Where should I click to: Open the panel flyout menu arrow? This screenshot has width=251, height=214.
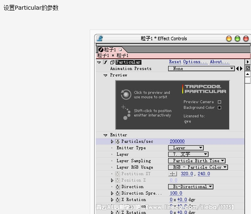(x=248, y=62)
